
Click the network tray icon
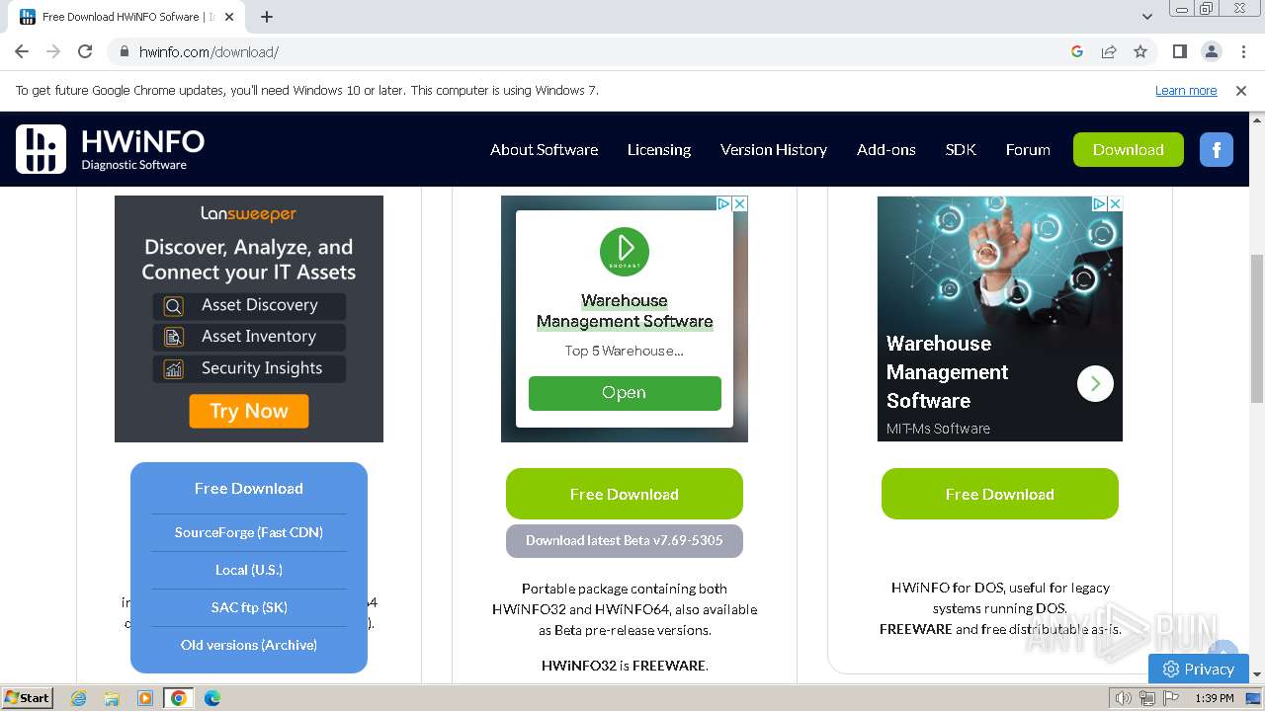point(1147,698)
